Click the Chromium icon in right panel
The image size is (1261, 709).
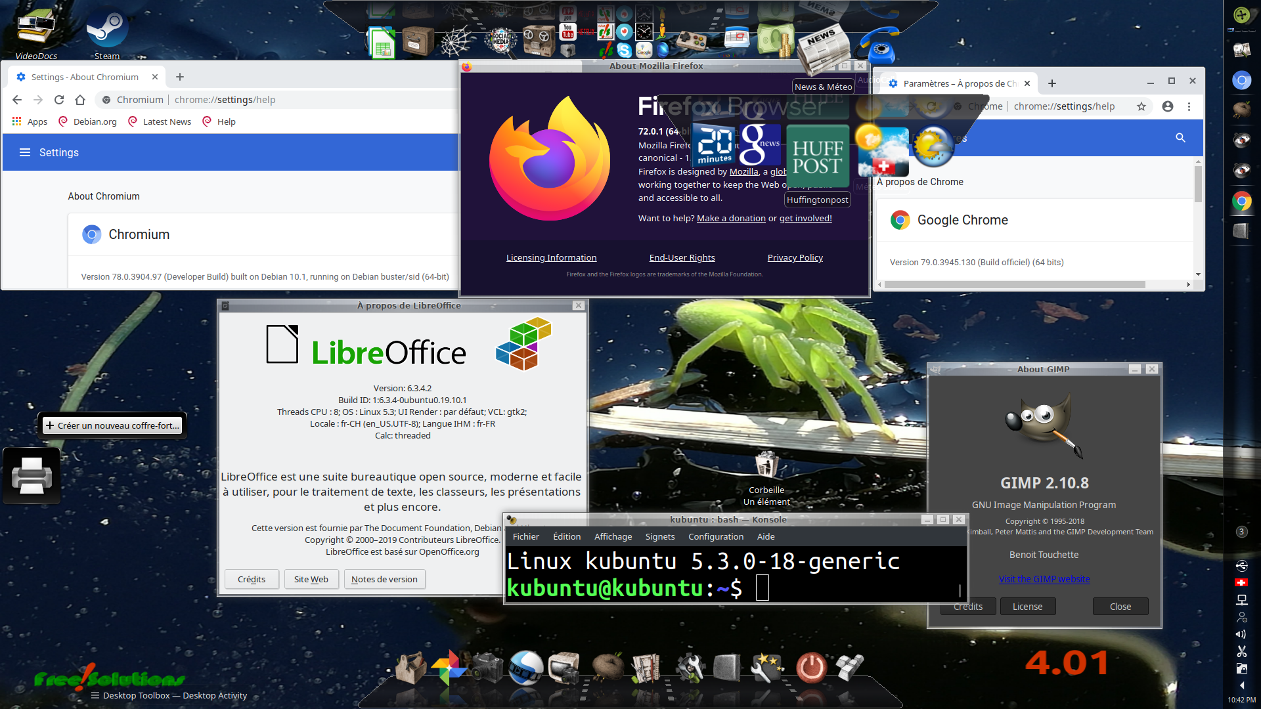point(1241,80)
